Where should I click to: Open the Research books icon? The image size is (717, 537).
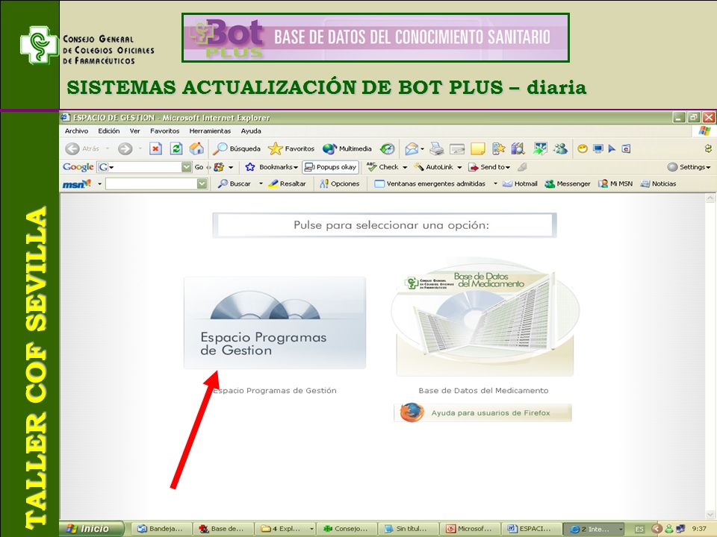point(518,149)
